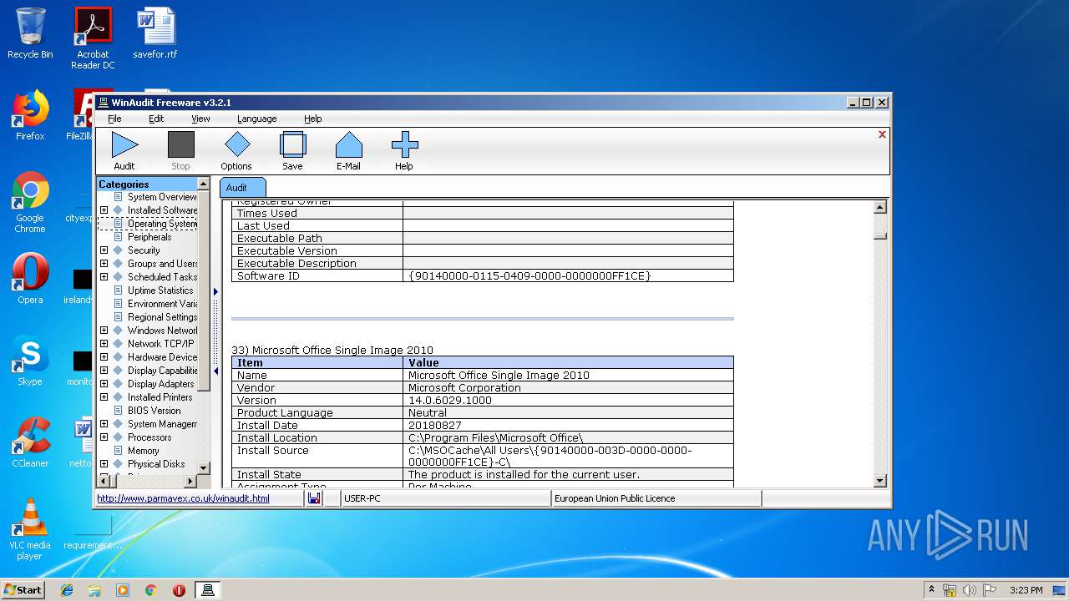The width and height of the screenshot is (1069, 601).
Task: Open the Options toolbar icon
Action: (236, 151)
